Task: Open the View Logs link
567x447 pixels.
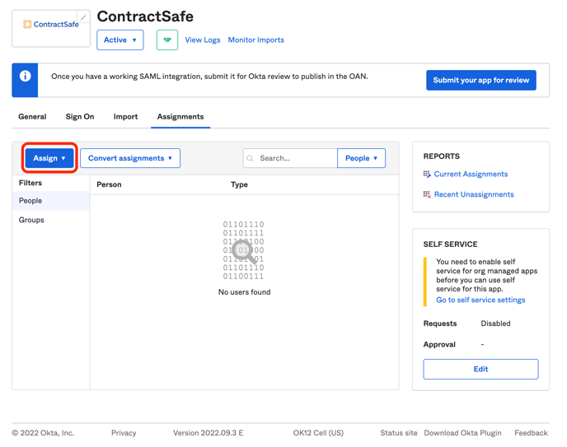Action: (x=203, y=40)
